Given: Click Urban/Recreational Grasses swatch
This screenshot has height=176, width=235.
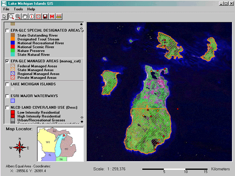Looking at the screenshot, I should [13, 120].
